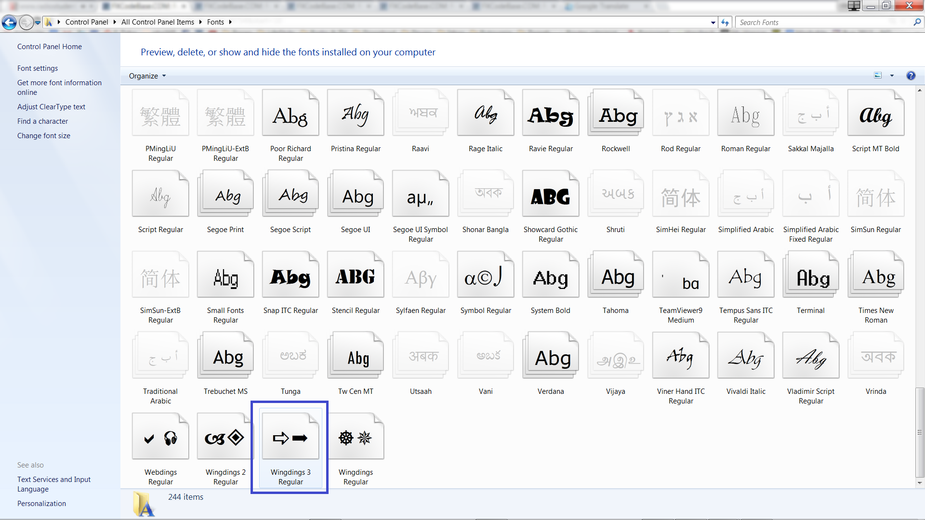
Task: Select the Segoe UI font icon
Action: click(356, 193)
